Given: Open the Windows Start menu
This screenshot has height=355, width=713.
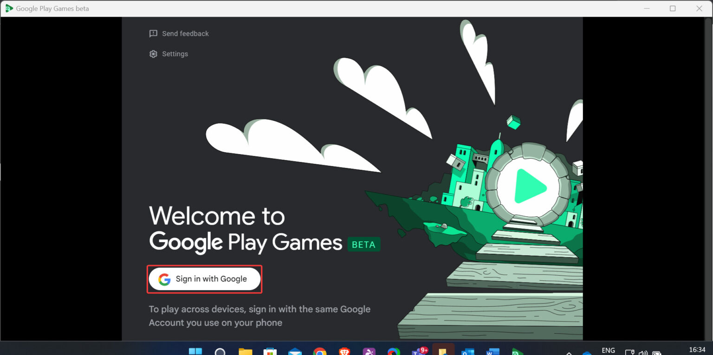Looking at the screenshot, I should pos(195,351).
